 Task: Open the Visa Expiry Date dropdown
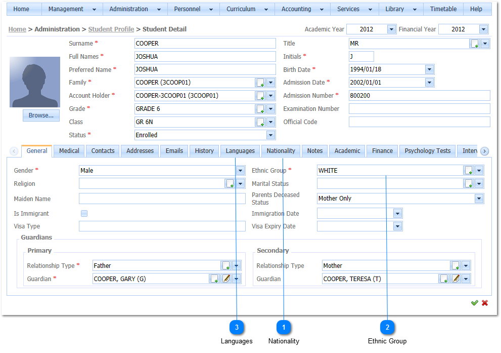[397, 226]
